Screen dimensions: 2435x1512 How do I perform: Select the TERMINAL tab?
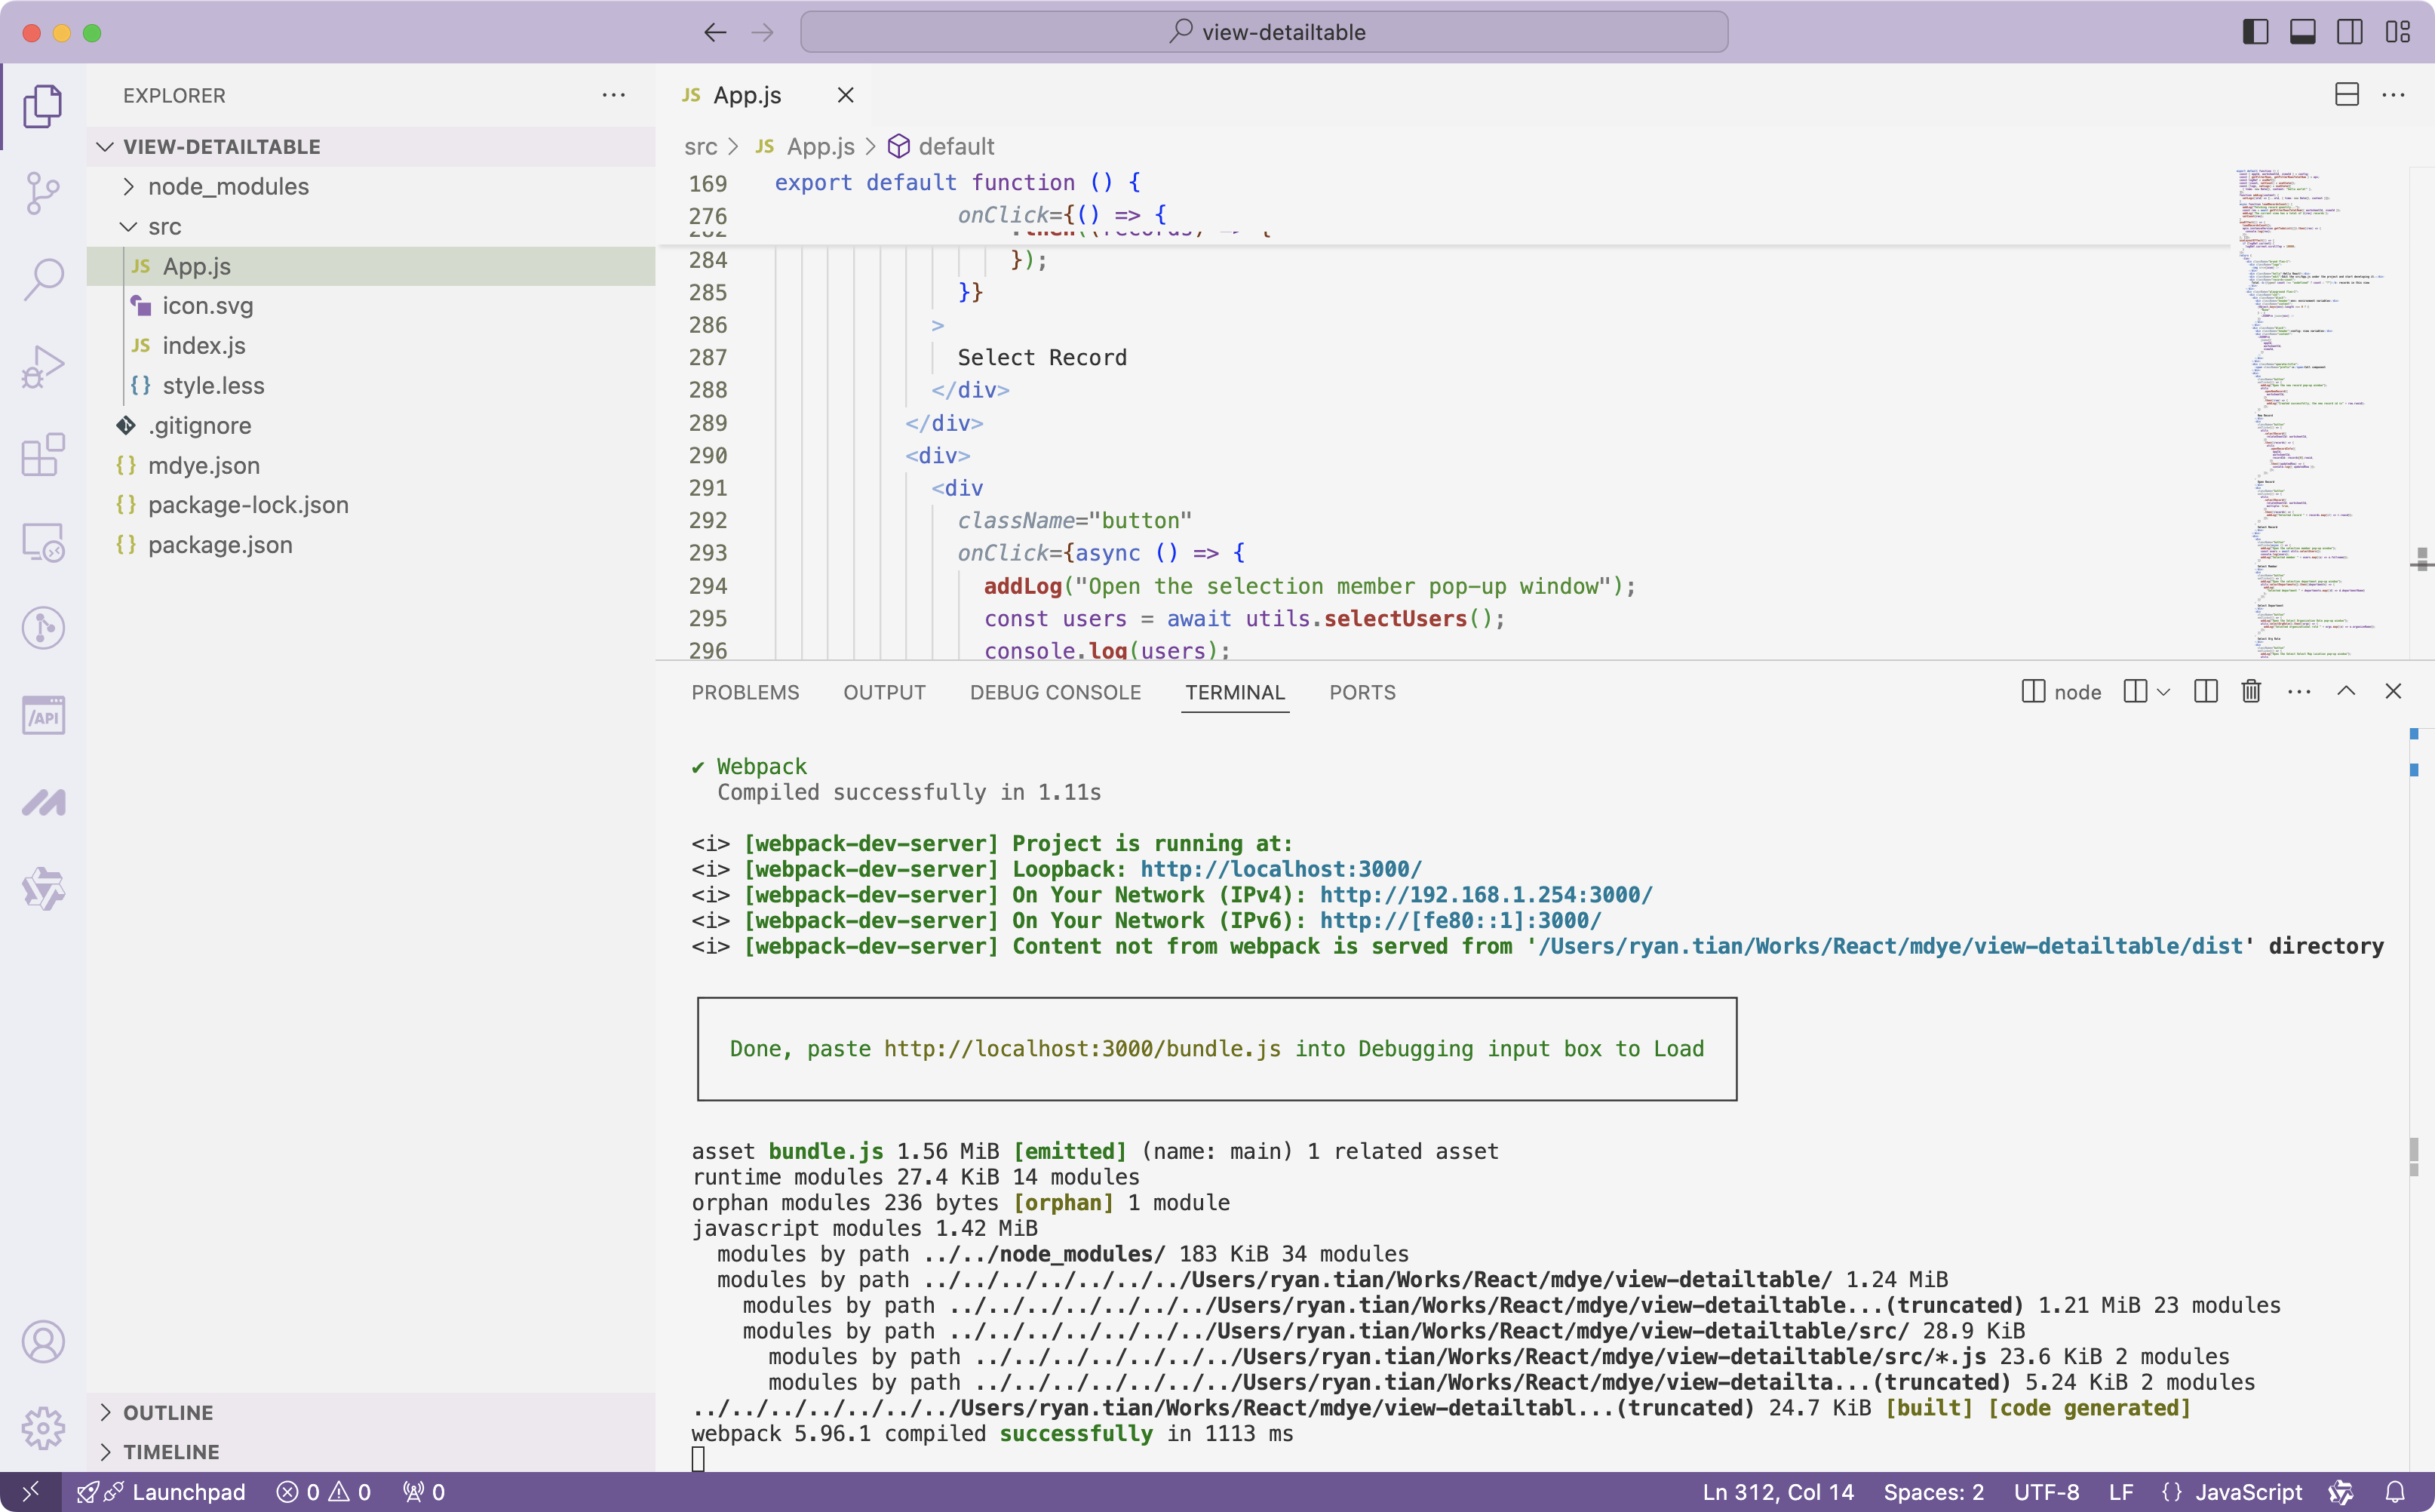1235,692
